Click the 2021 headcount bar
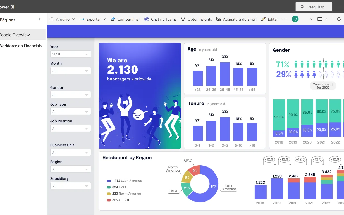344x215 pixels. (310, 188)
